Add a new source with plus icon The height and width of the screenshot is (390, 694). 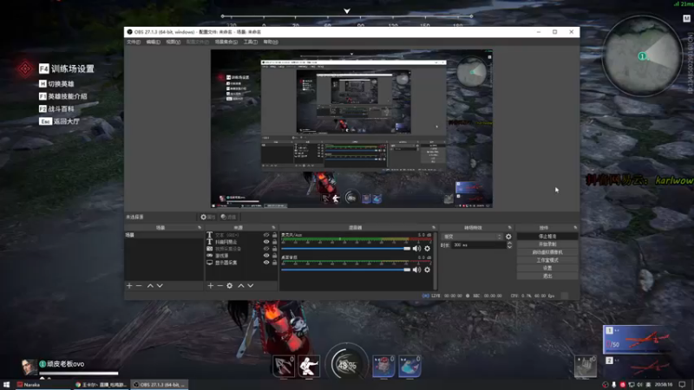[211, 286]
